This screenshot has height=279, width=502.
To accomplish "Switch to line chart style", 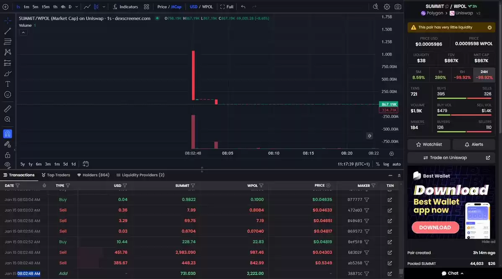I will pos(87,7).
